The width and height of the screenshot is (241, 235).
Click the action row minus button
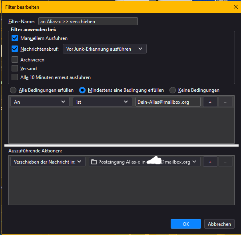pyautogui.click(x=225, y=162)
